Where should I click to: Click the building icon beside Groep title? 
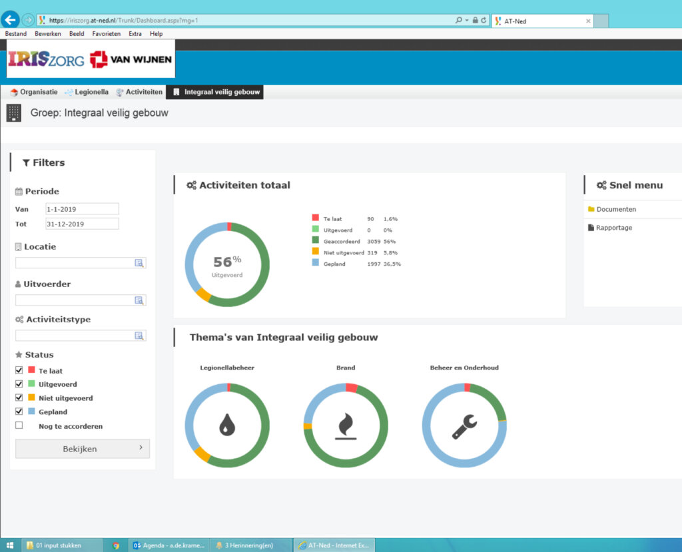pyautogui.click(x=13, y=113)
